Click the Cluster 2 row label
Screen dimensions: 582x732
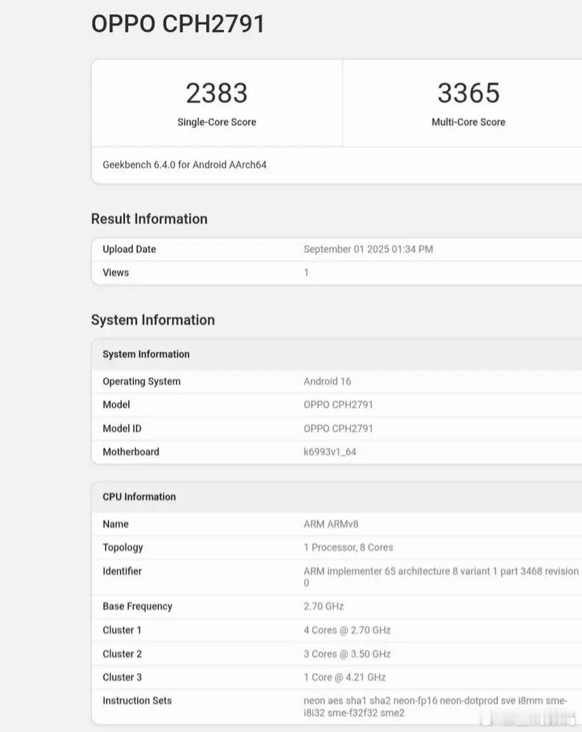pyautogui.click(x=122, y=654)
